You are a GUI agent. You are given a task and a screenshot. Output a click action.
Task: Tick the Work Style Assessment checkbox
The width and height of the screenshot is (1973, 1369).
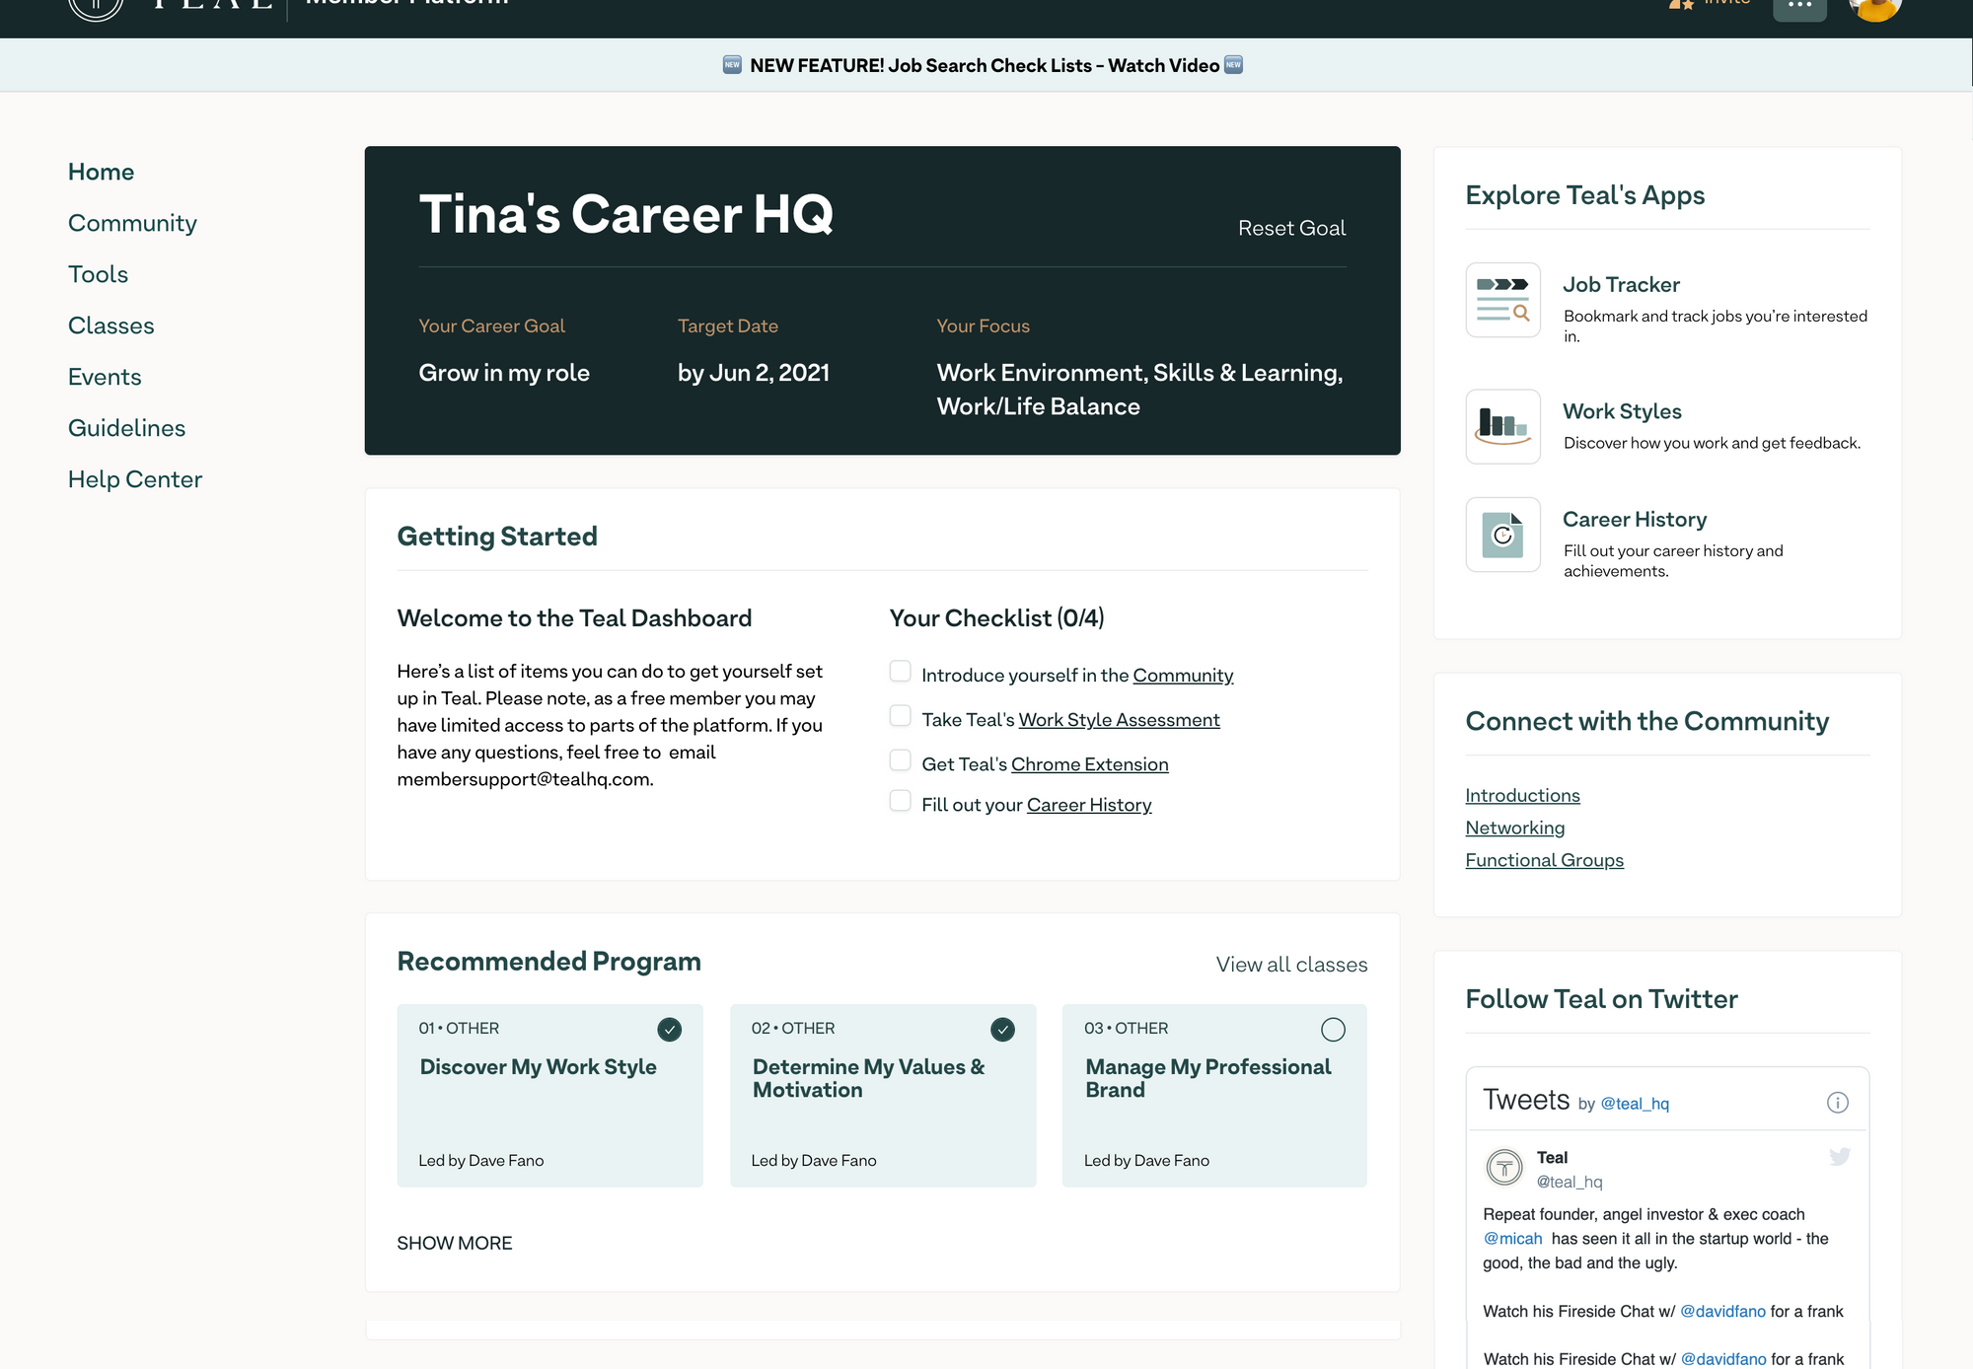pos(900,716)
